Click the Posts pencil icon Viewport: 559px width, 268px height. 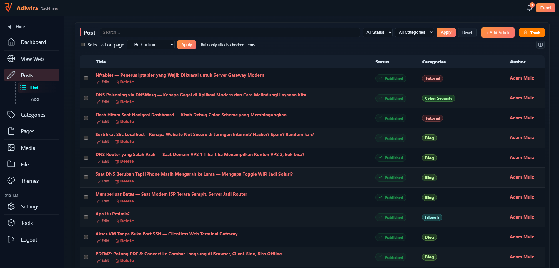tap(11, 75)
